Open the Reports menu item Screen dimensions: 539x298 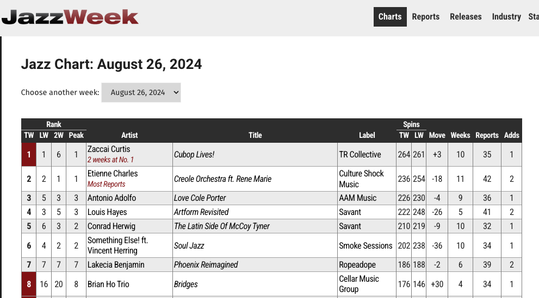pyautogui.click(x=425, y=17)
